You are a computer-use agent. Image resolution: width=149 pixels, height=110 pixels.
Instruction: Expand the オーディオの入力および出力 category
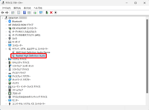click(6, 32)
